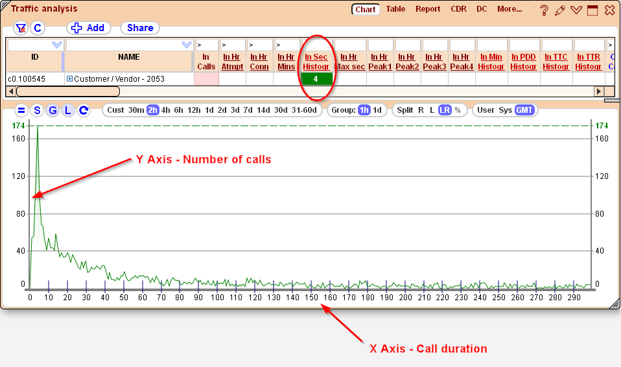Switch to the Table tab
The height and width of the screenshot is (367, 621).
click(x=395, y=8)
